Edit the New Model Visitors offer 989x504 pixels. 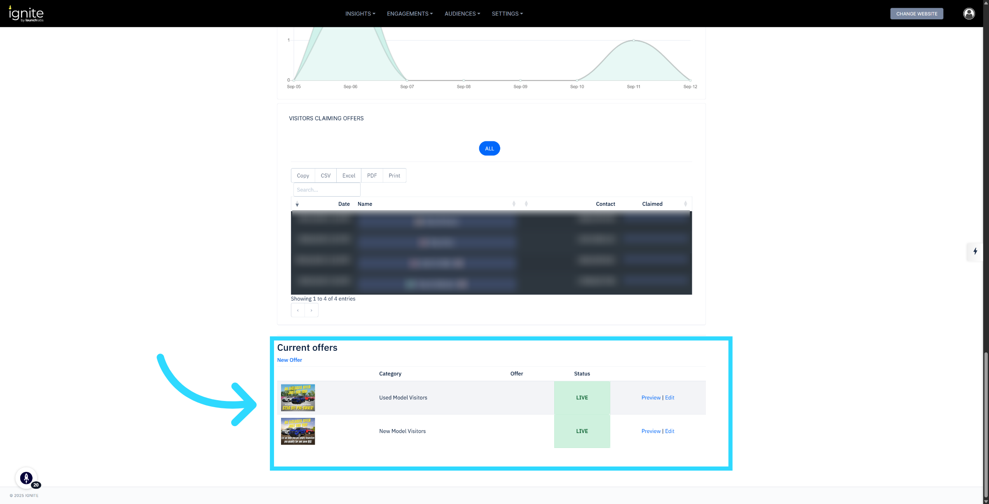click(670, 431)
